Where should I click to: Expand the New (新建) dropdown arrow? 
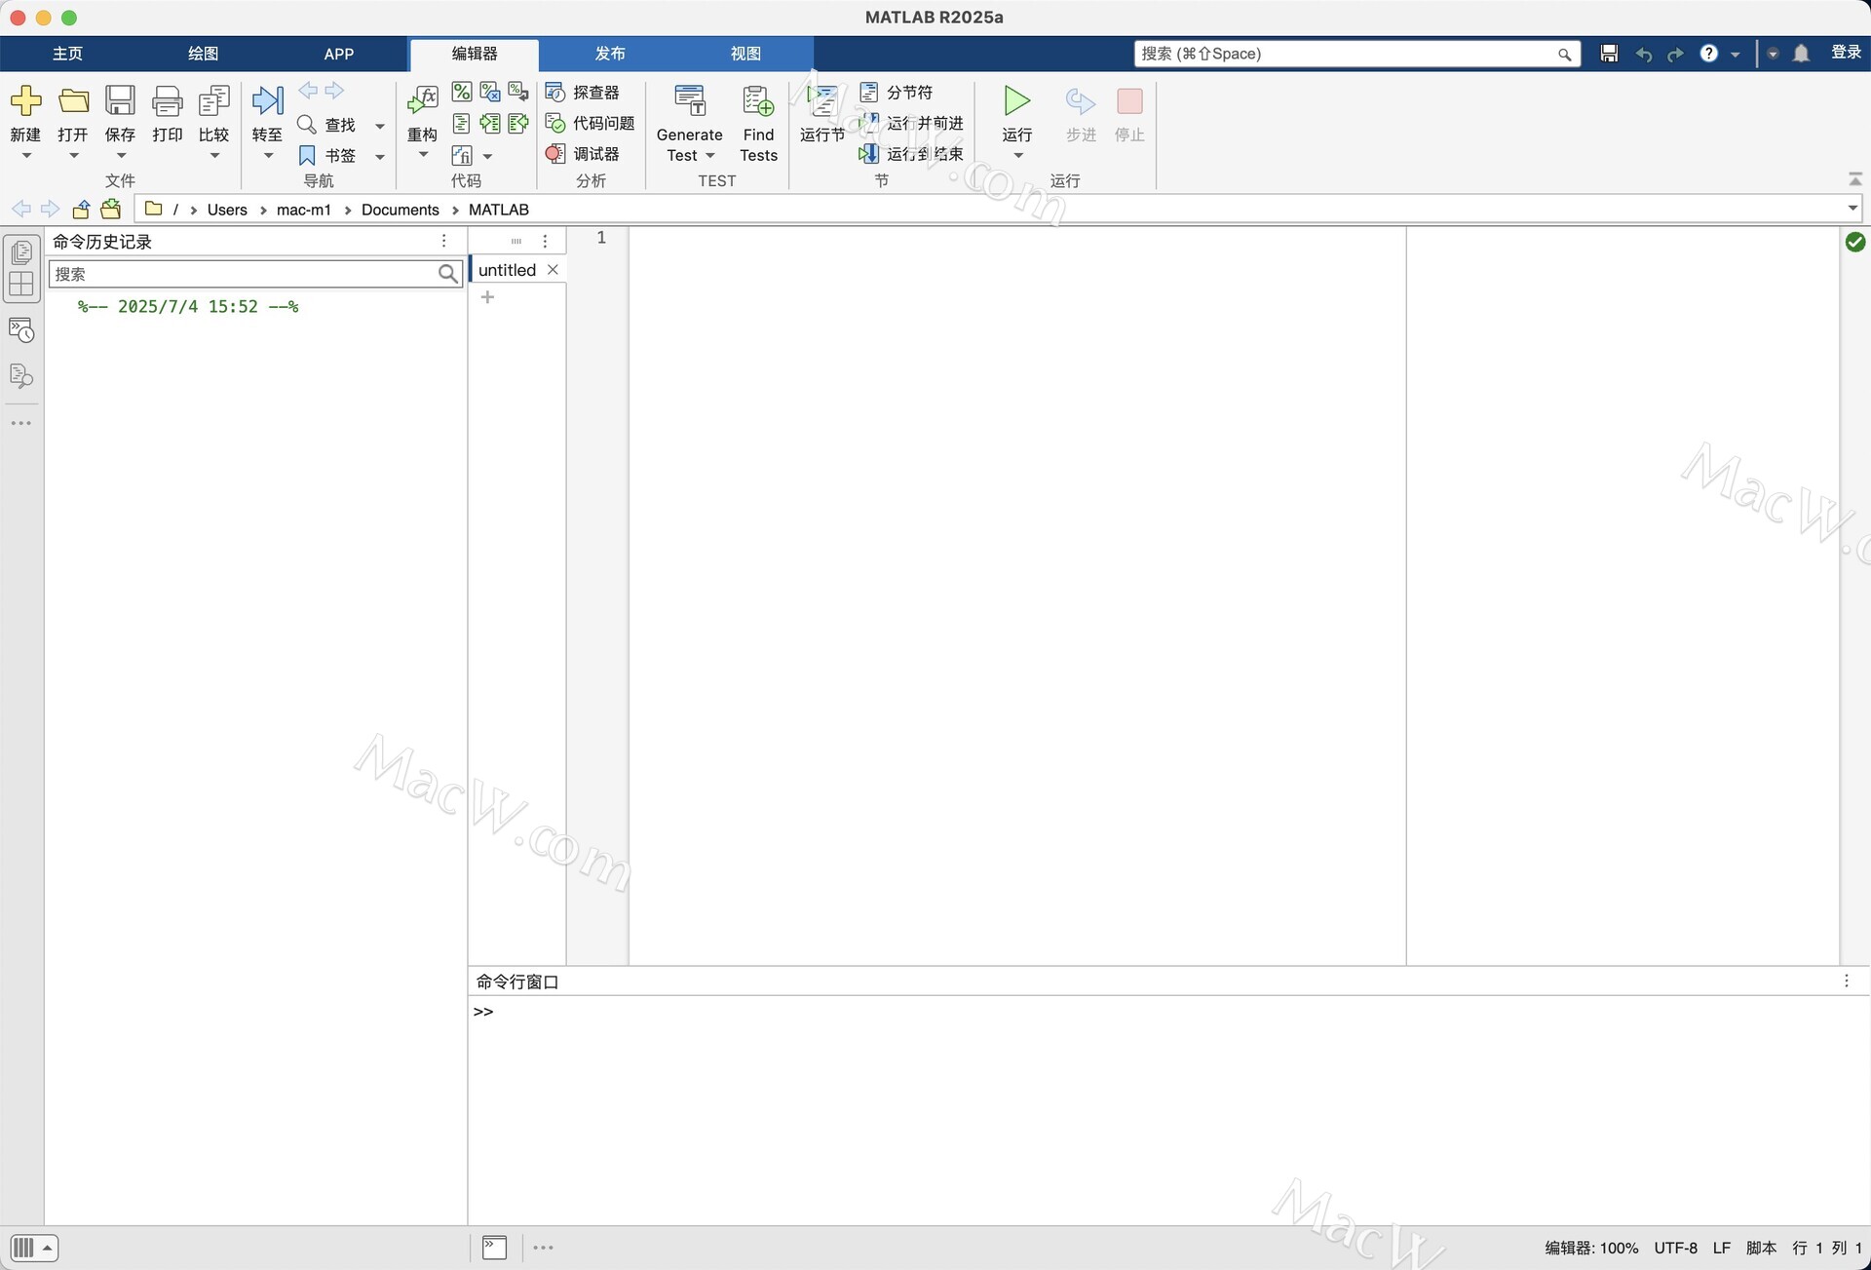coord(26,156)
